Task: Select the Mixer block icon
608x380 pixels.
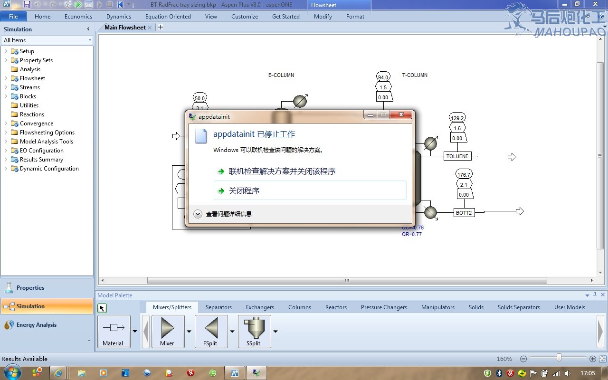Action: pos(168,331)
